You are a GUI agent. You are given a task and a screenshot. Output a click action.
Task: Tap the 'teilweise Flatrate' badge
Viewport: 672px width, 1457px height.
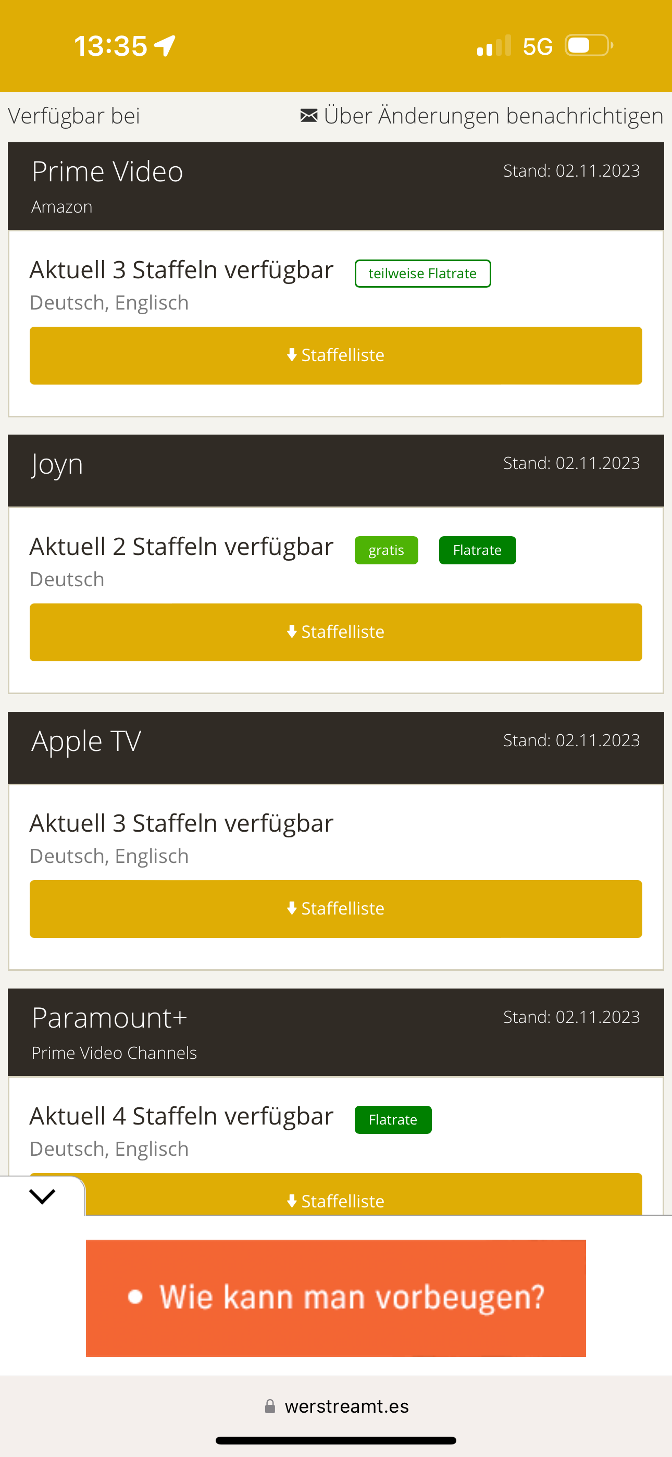point(422,274)
